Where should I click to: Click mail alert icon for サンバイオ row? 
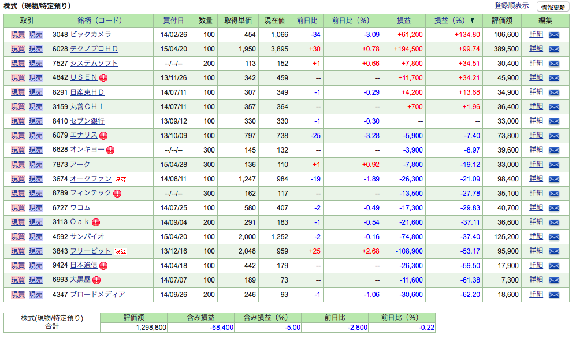point(554,237)
